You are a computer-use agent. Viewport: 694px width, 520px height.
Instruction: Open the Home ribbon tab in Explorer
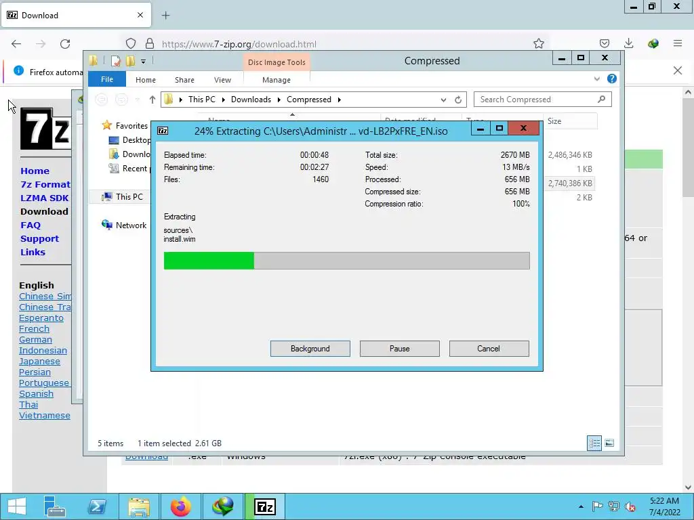coord(146,80)
